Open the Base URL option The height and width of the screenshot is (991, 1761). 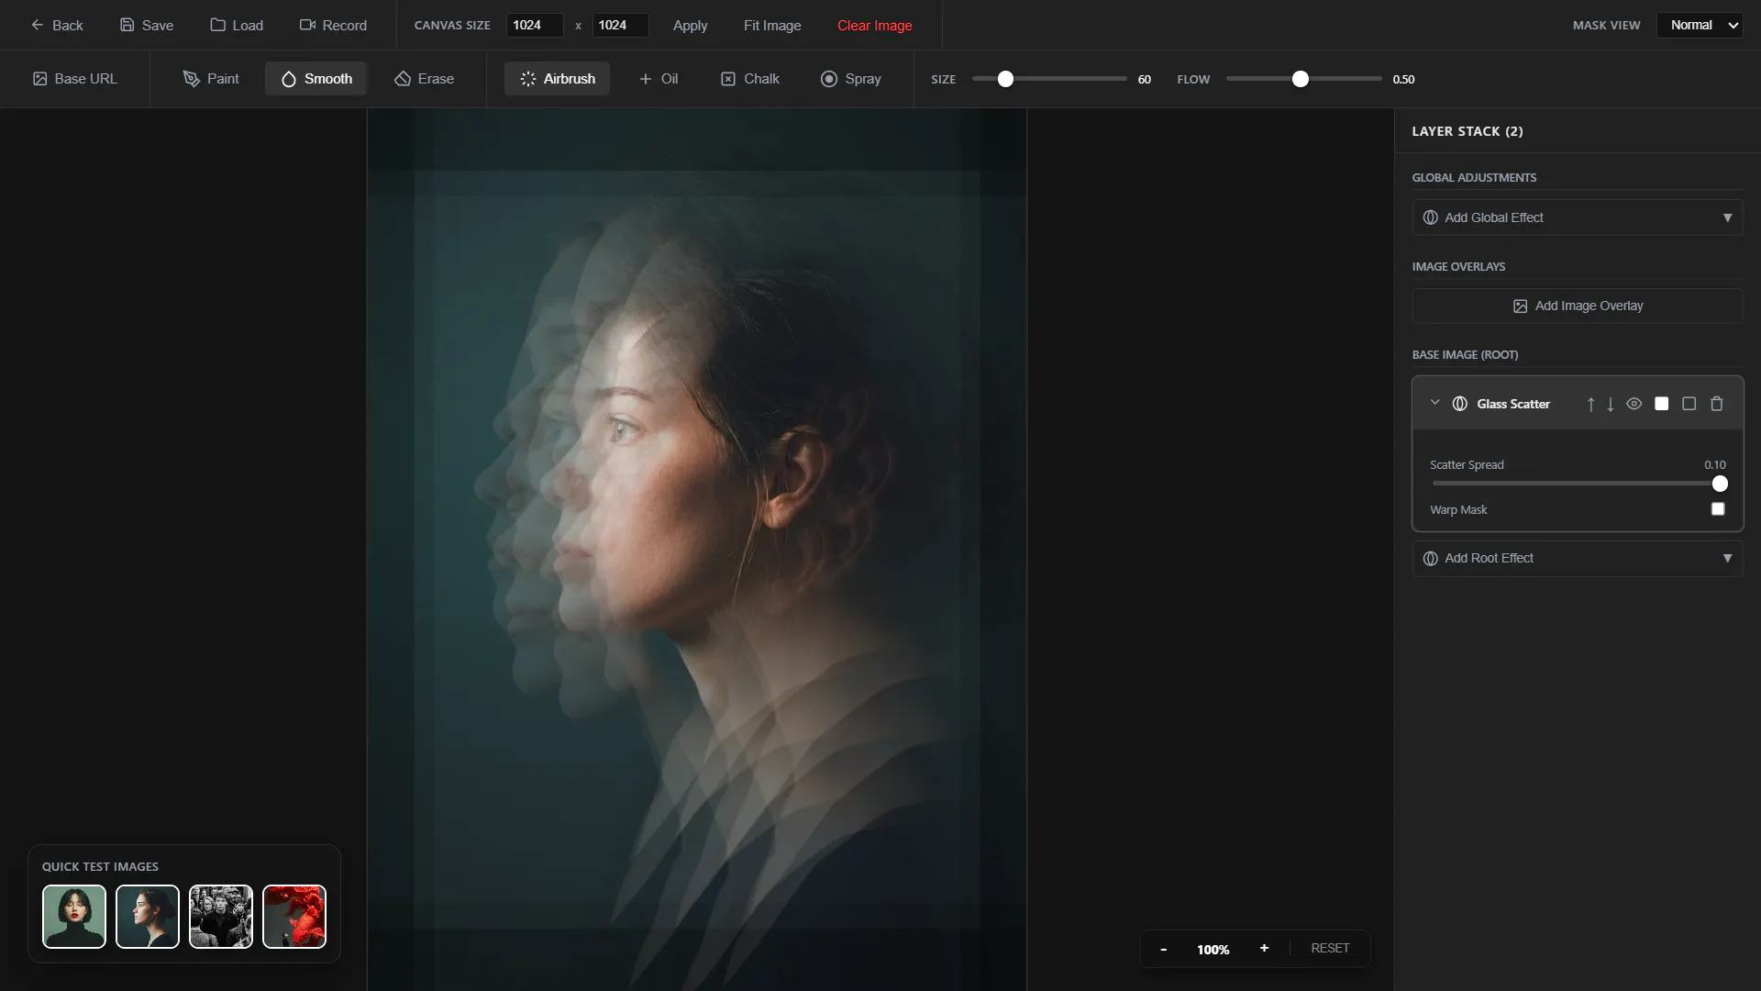pyautogui.click(x=75, y=79)
